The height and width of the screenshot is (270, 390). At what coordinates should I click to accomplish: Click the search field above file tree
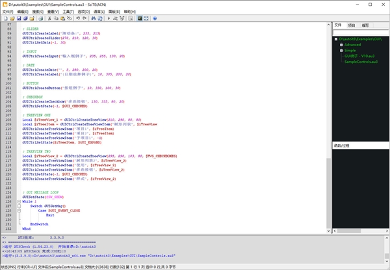(x=361, y=32)
